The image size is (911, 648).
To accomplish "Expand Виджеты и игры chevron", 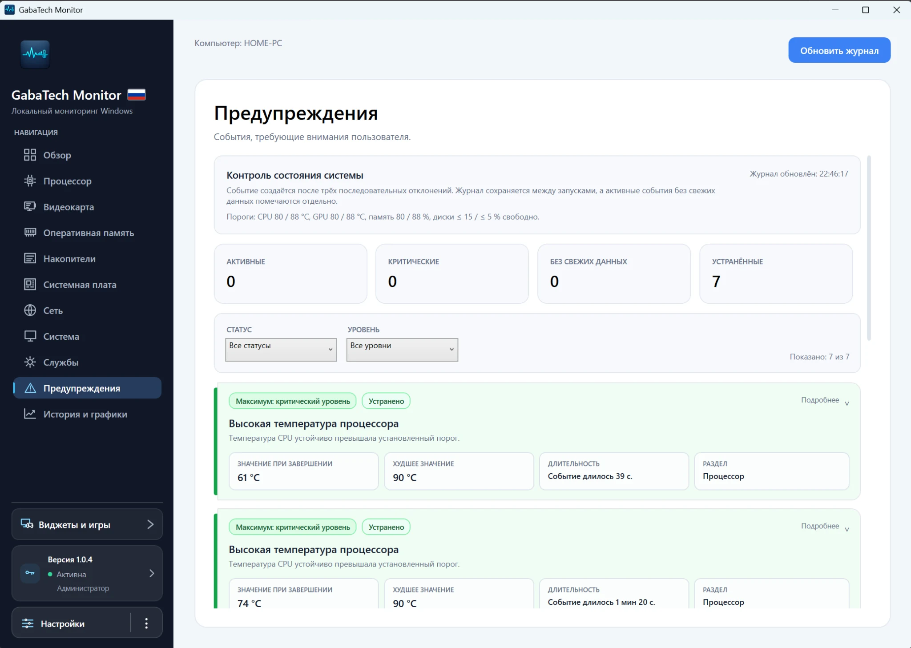I will pyautogui.click(x=150, y=524).
